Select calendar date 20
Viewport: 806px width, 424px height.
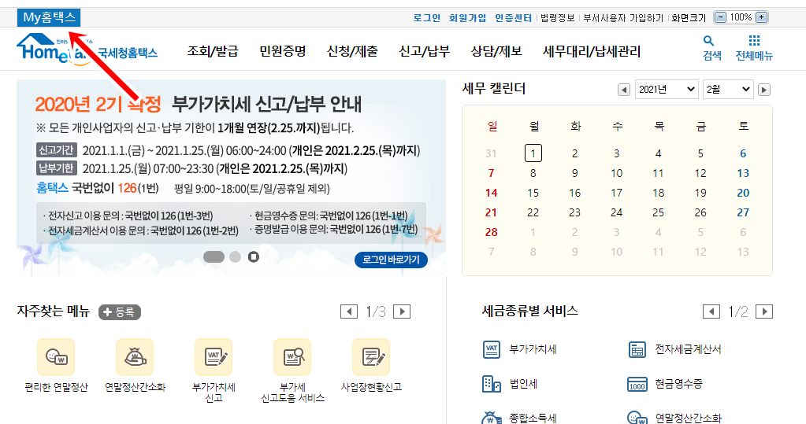pos(743,193)
